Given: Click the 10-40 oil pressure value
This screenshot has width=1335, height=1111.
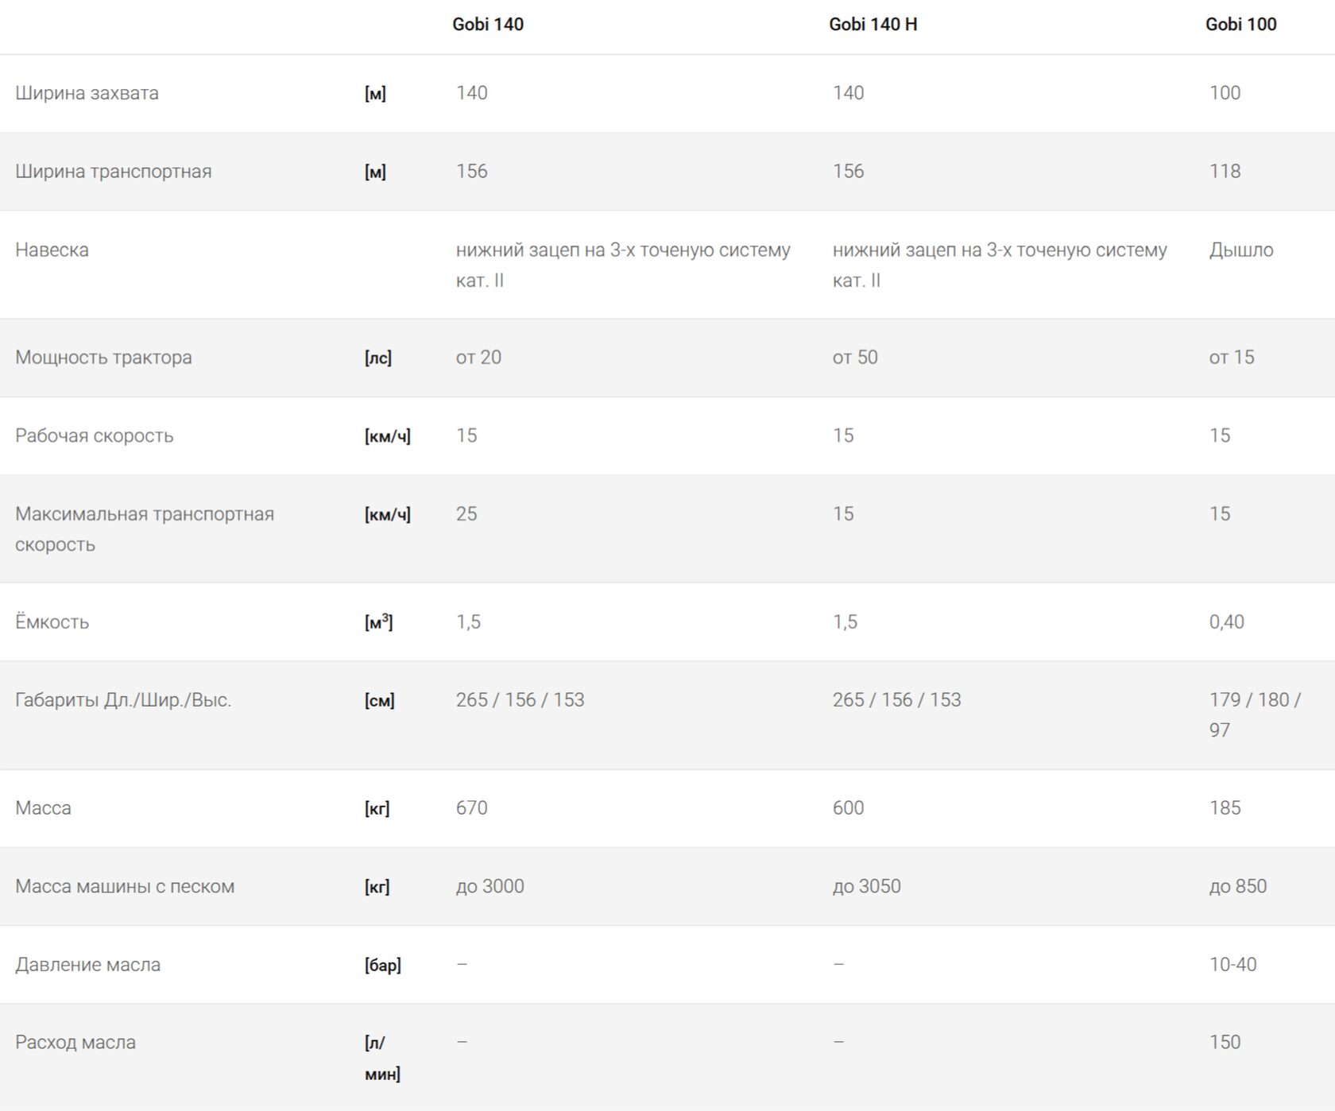Looking at the screenshot, I should pos(1232,965).
